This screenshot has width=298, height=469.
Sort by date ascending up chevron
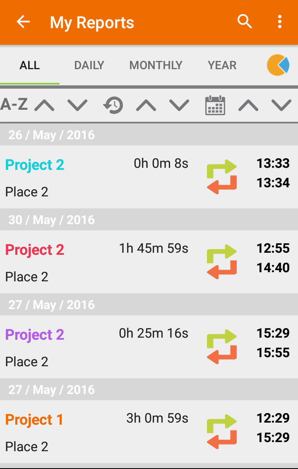pos(248,105)
